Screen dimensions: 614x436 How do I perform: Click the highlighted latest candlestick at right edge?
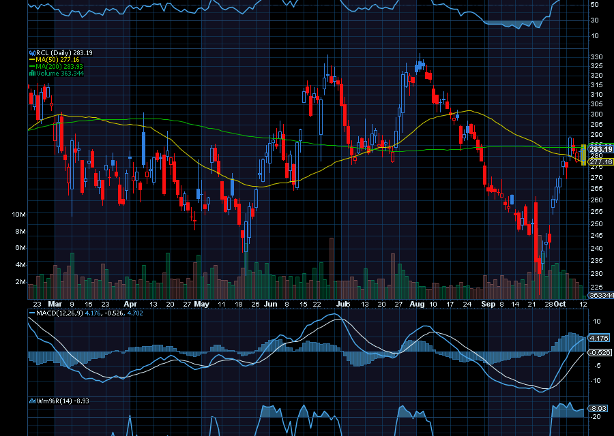pos(583,155)
